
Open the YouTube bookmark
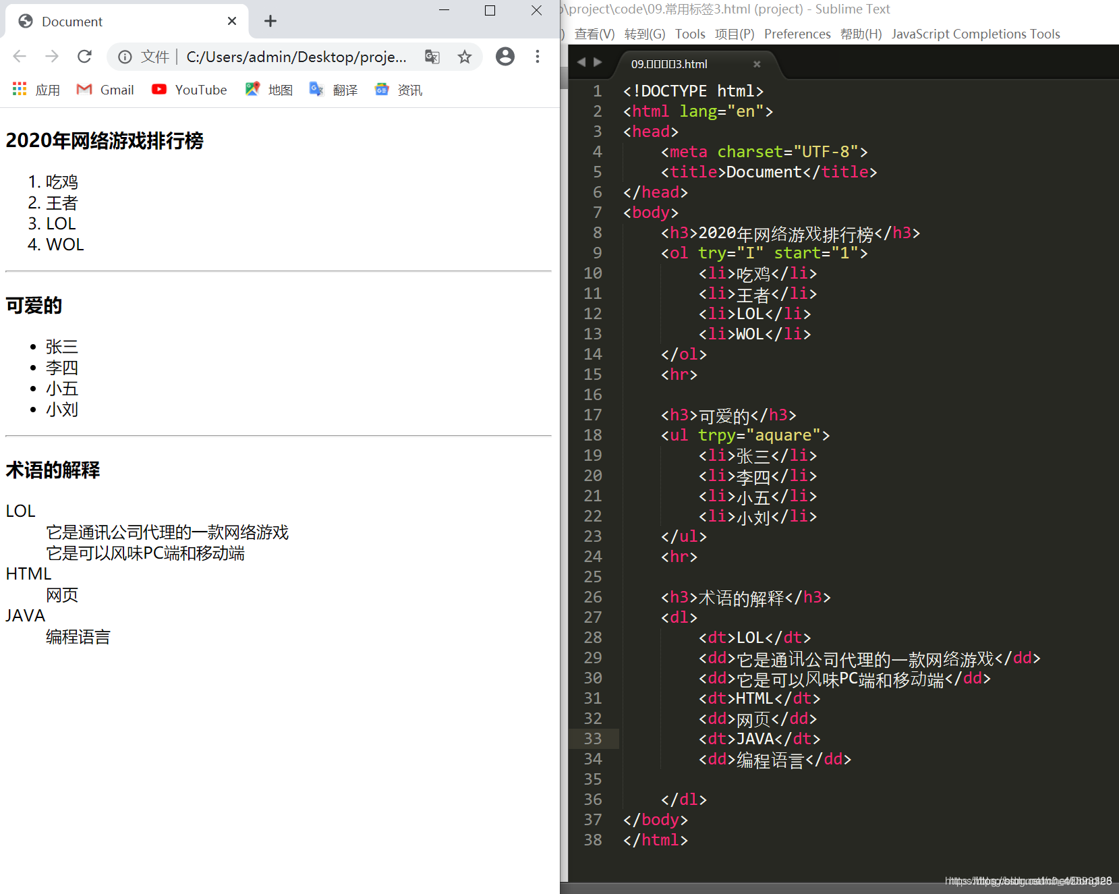tap(190, 90)
